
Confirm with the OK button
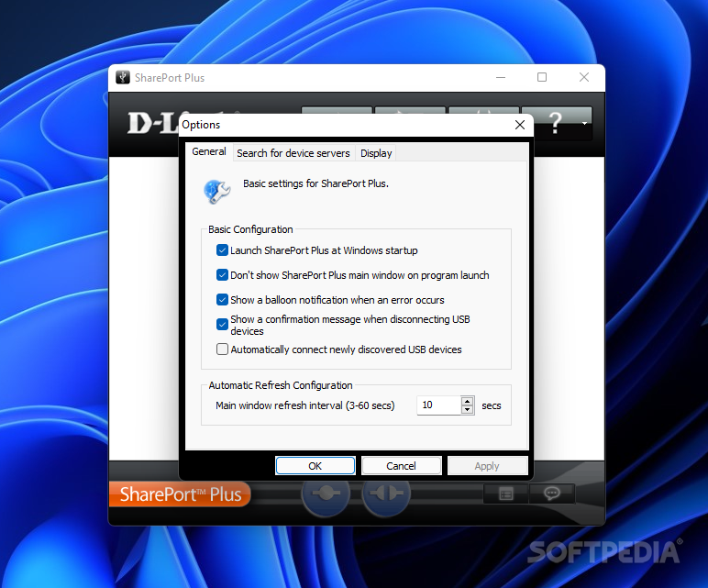315,466
